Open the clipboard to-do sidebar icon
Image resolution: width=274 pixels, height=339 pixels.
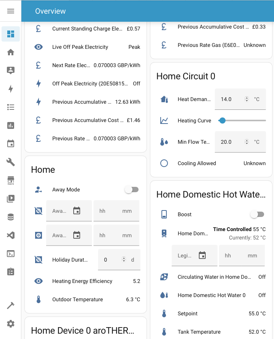[11, 272]
